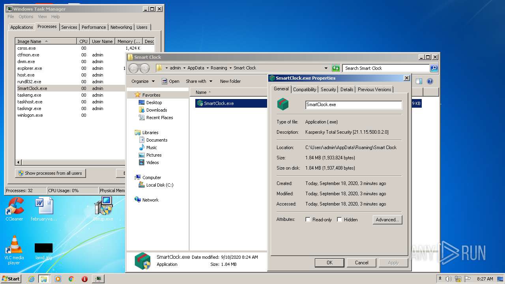Select Favorites star in navigation pane
This screenshot has width=505, height=284.
pyautogui.click(x=137, y=95)
